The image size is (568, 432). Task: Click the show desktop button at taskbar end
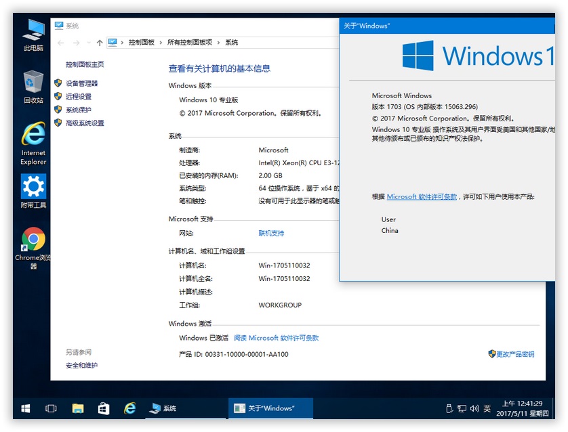tap(553, 408)
